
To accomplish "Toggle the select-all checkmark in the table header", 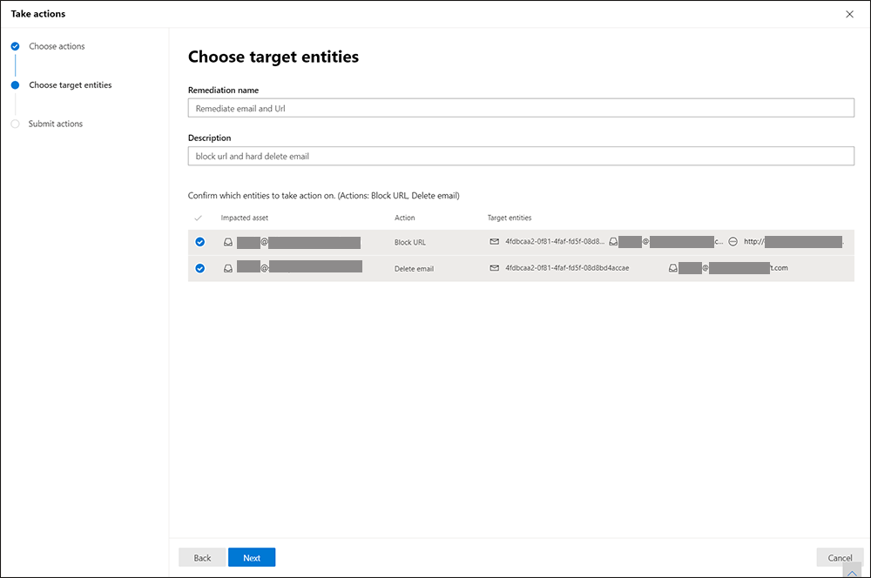I will click(199, 218).
